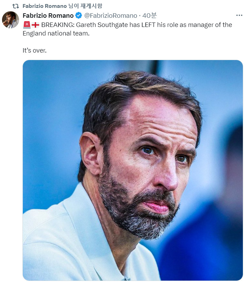This screenshot has height=283, width=250.
Task: Open the 40분 timestamp link
Action: click(x=149, y=15)
